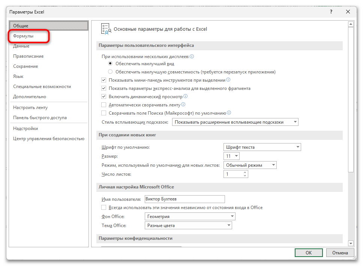
Task: Enable automatically collapse the ribbon checkbox
Action: point(104,105)
